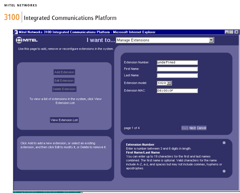Minimize the Internet Explorer window
The height and width of the screenshot is (193, 240).
pyautogui.click(x=227, y=32)
